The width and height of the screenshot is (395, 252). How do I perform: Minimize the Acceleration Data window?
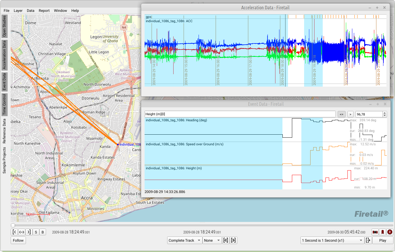(370, 8)
